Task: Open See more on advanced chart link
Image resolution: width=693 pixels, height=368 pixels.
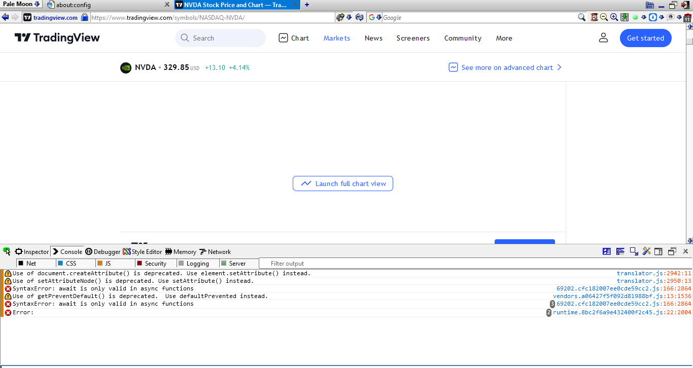Action: coord(505,67)
